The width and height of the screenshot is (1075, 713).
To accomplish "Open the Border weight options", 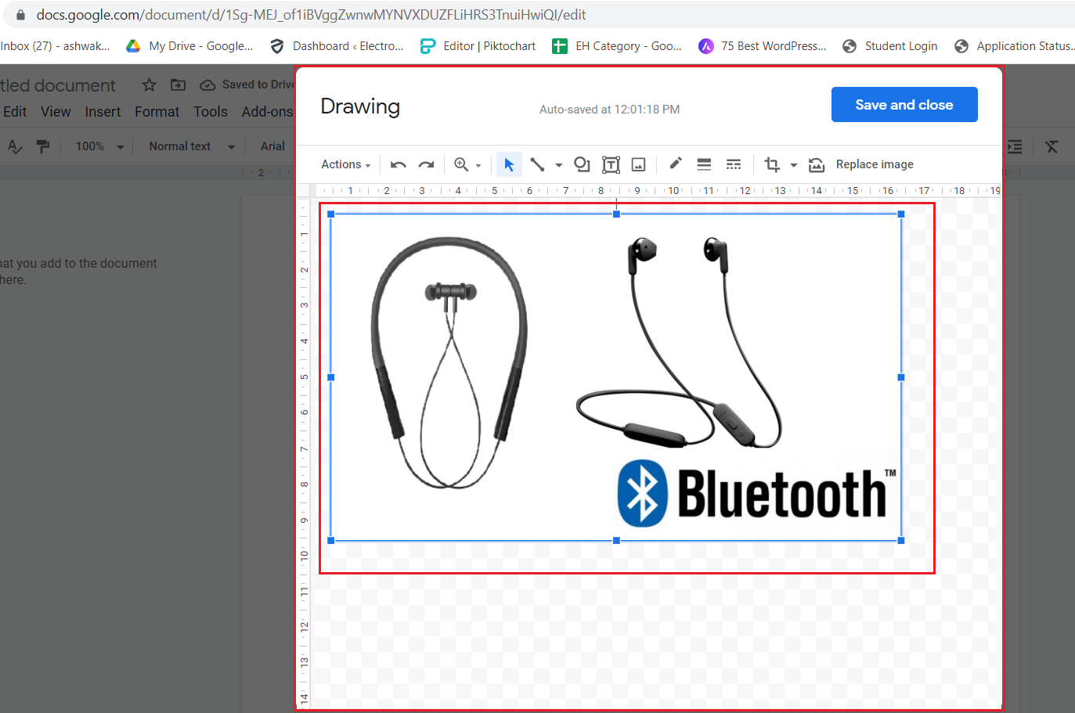I will [704, 164].
